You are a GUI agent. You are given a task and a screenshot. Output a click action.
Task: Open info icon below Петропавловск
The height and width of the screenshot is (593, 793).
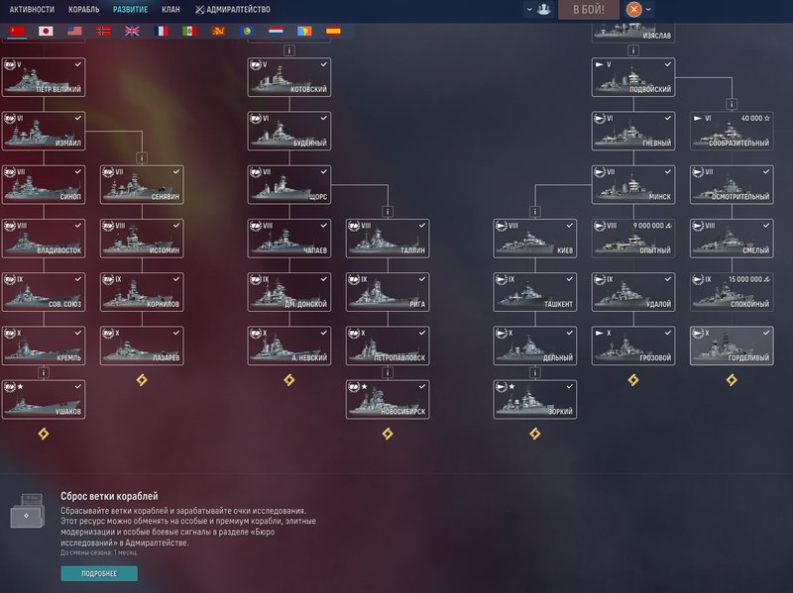(x=388, y=373)
